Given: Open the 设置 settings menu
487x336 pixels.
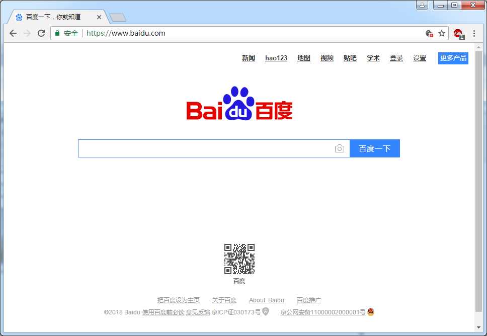Looking at the screenshot, I should tap(420, 58).
